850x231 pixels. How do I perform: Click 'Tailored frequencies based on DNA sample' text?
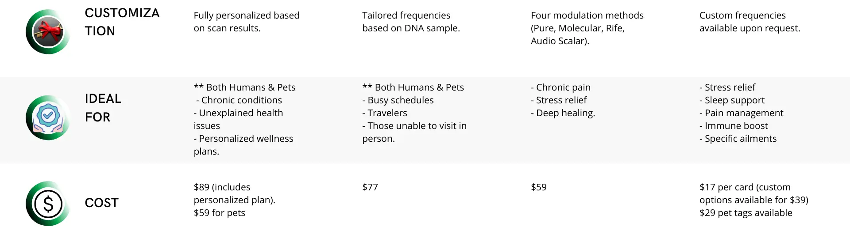coord(411,22)
